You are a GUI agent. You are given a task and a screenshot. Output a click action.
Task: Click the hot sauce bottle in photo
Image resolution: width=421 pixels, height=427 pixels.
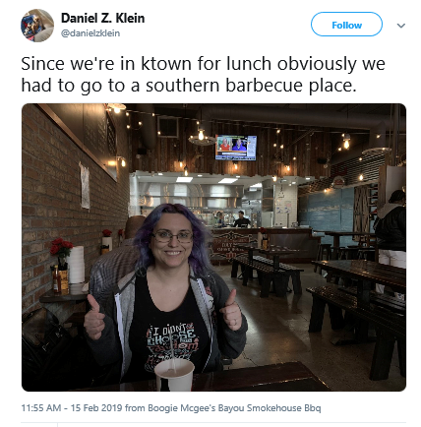(57, 279)
